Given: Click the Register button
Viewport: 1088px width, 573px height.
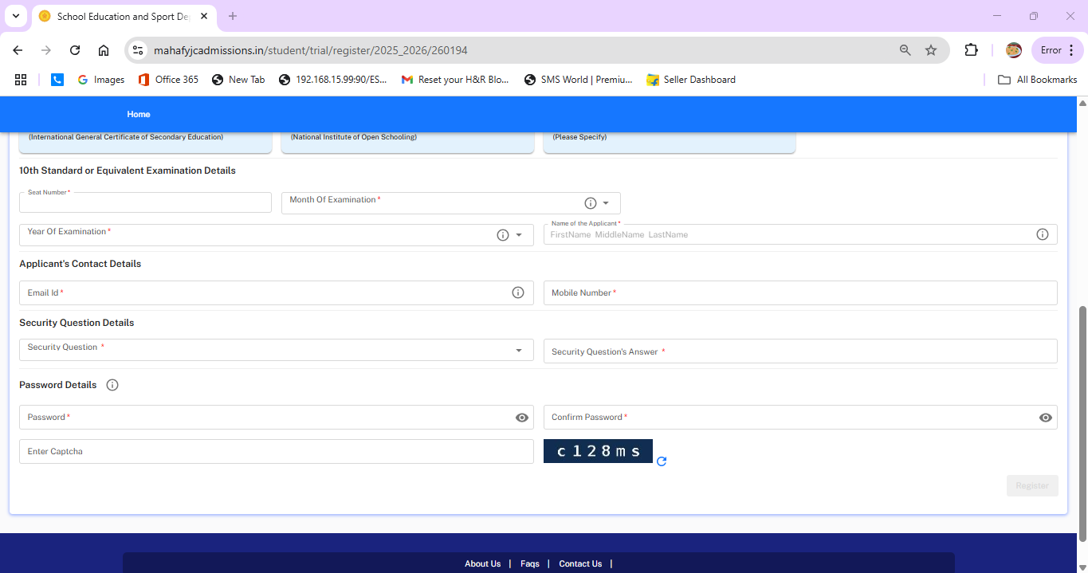Looking at the screenshot, I should (x=1032, y=485).
